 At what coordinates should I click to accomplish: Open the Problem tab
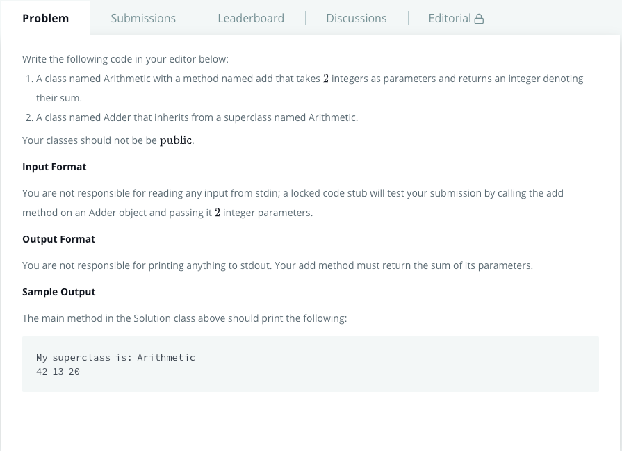coord(45,18)
